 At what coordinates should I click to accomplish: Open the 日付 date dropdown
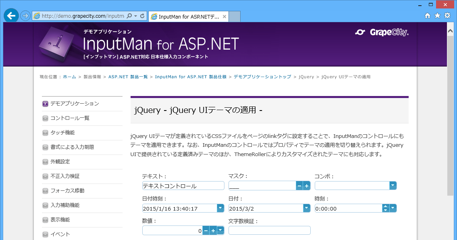[305, 208]
